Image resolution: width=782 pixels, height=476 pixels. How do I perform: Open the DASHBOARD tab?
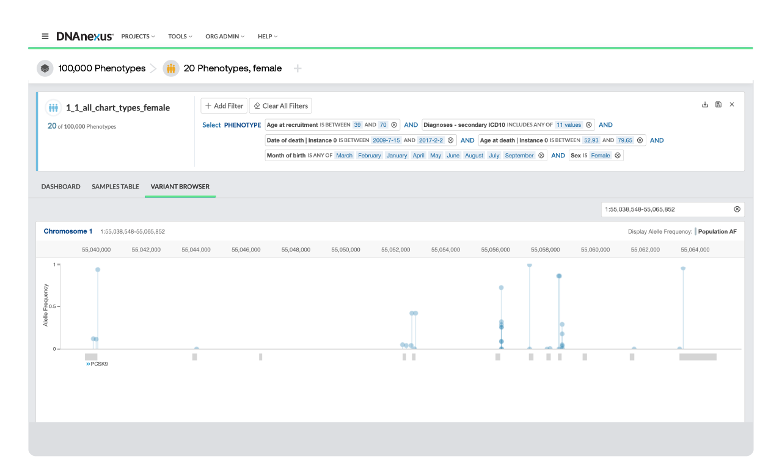(61, 187)
